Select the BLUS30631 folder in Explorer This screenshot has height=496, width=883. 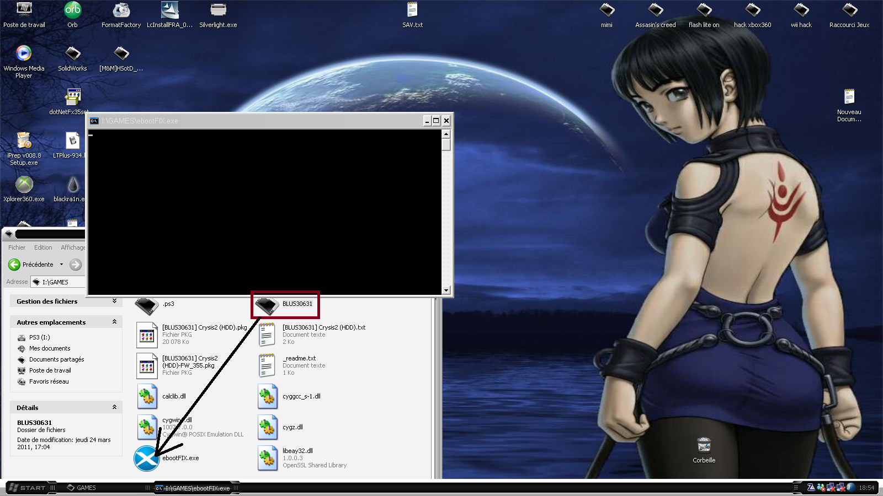click(285, 304)
